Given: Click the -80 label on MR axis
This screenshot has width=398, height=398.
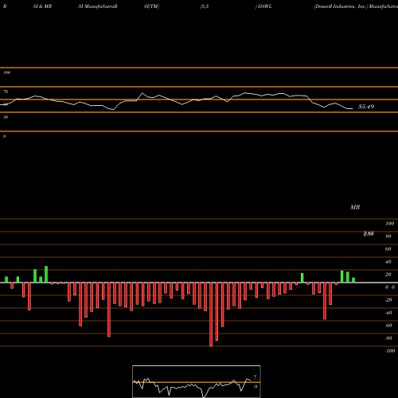Looking at the screenshot, I should pos(388,338).
